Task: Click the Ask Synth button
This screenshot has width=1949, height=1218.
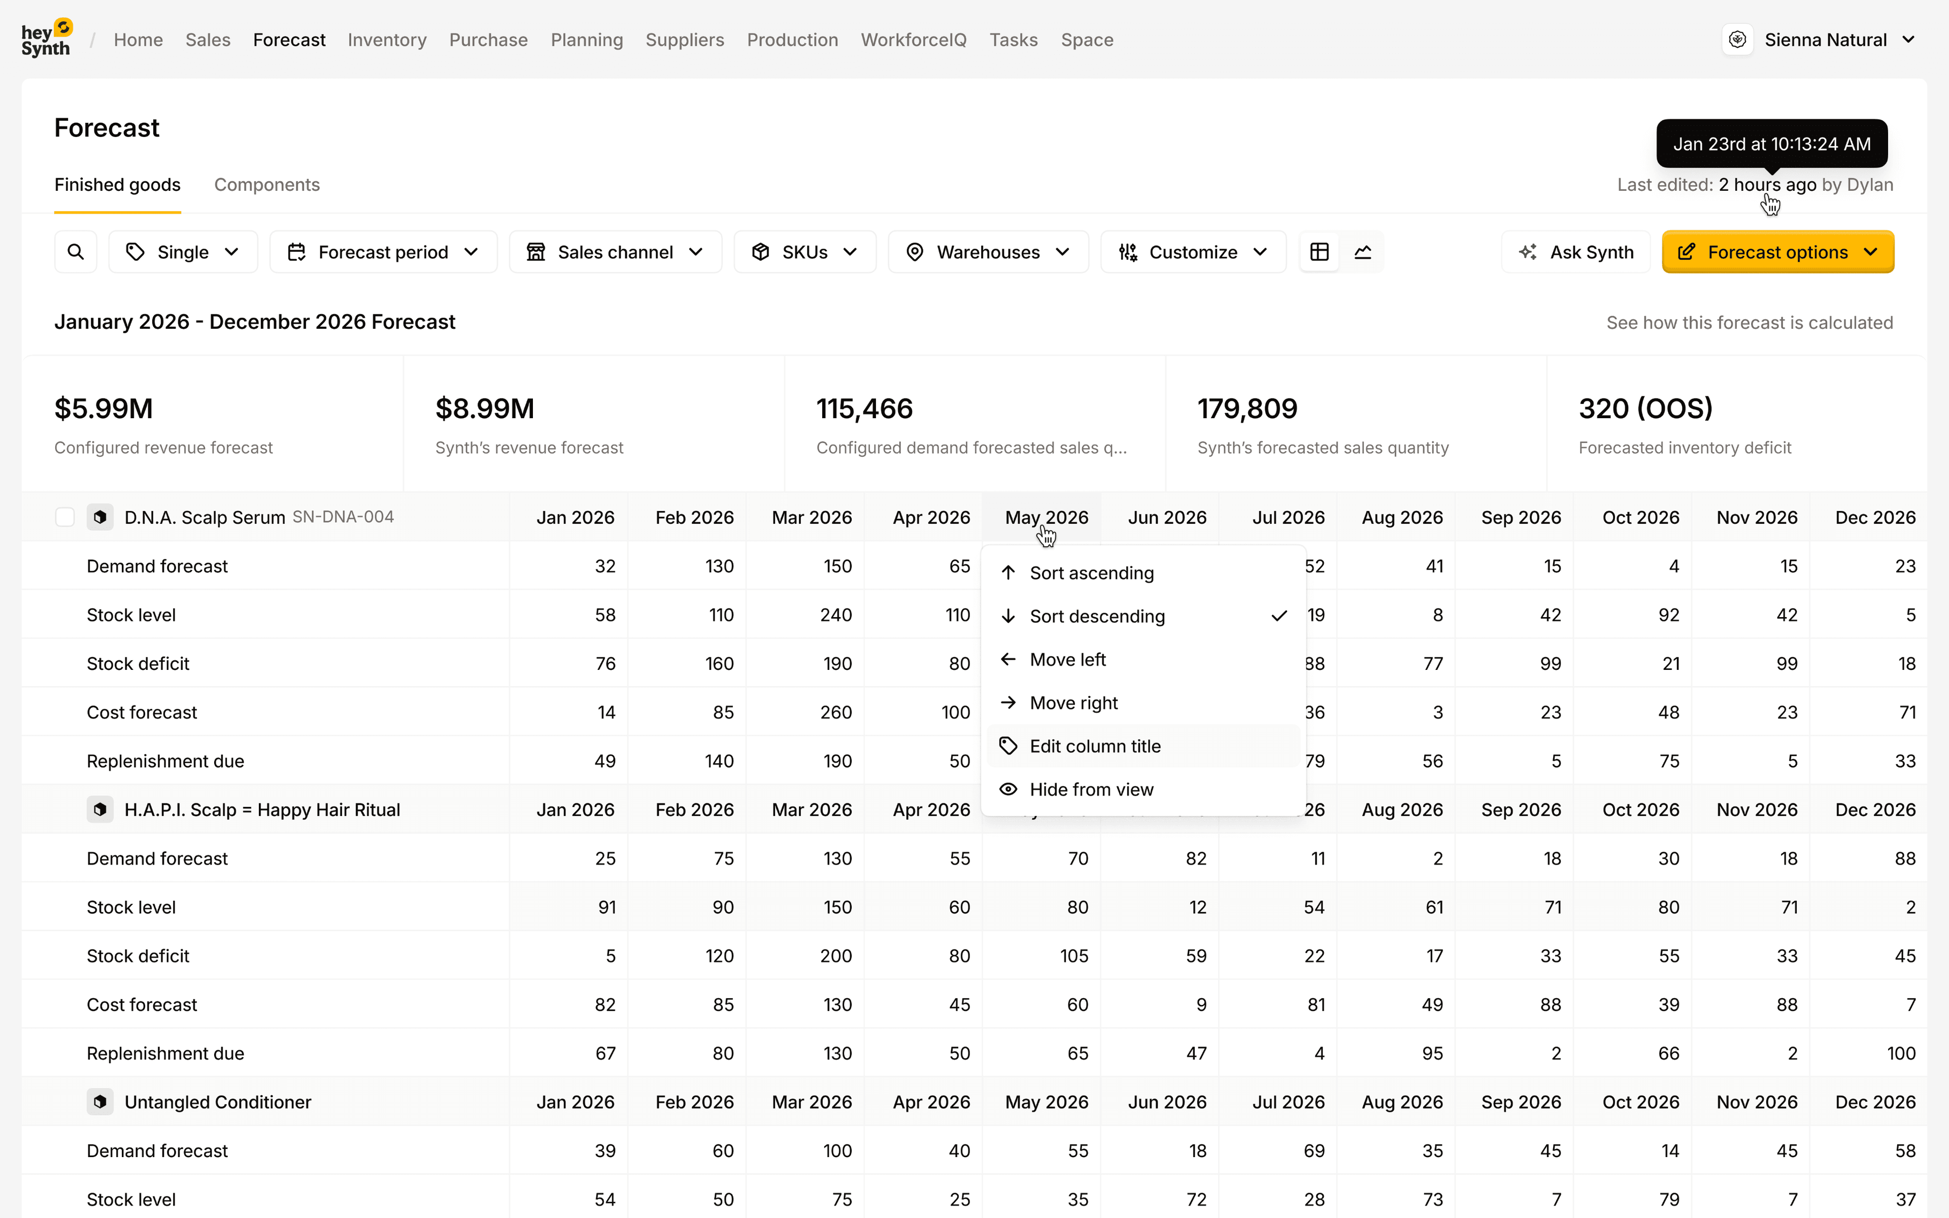Action: (x=1575, y=252)
